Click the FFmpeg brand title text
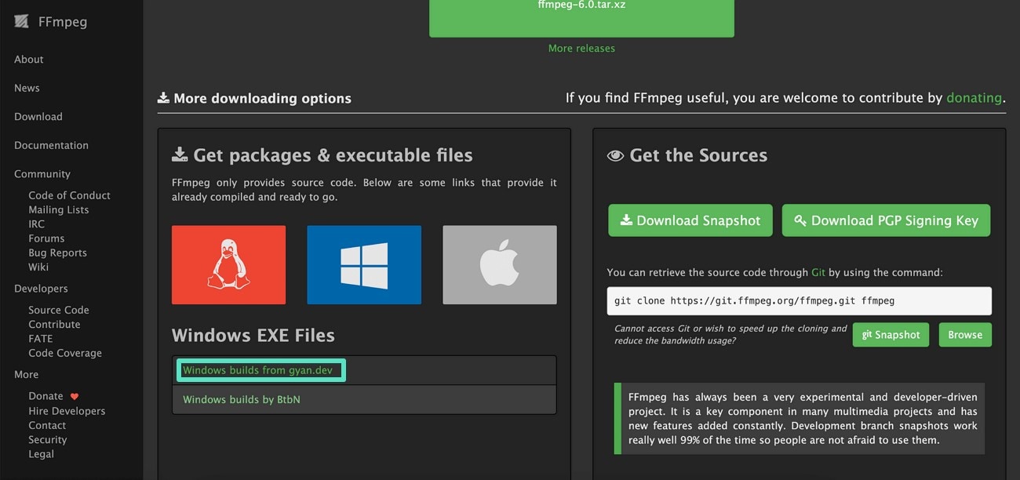The image size is (1020, 480). pos(63,22)
